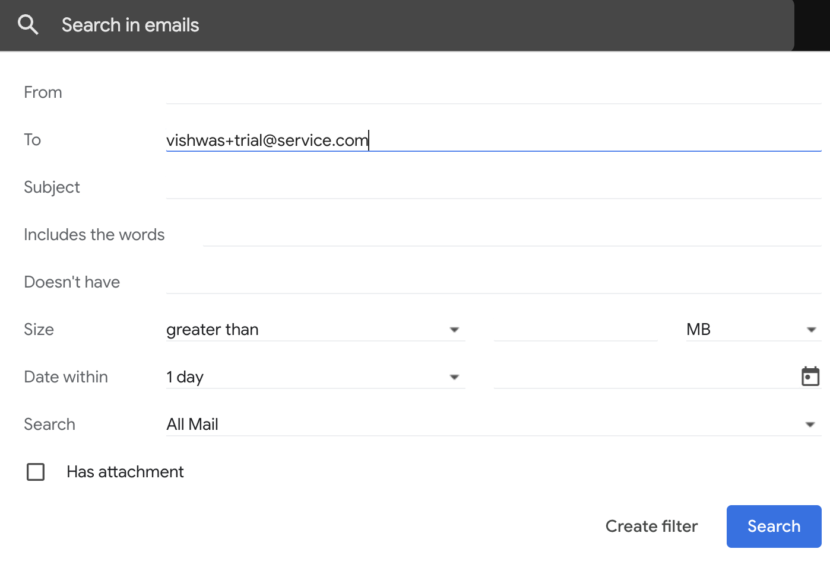Click the "Doesn't have" input field
This screenshot has width=830, height=568.
pos(493,282)
